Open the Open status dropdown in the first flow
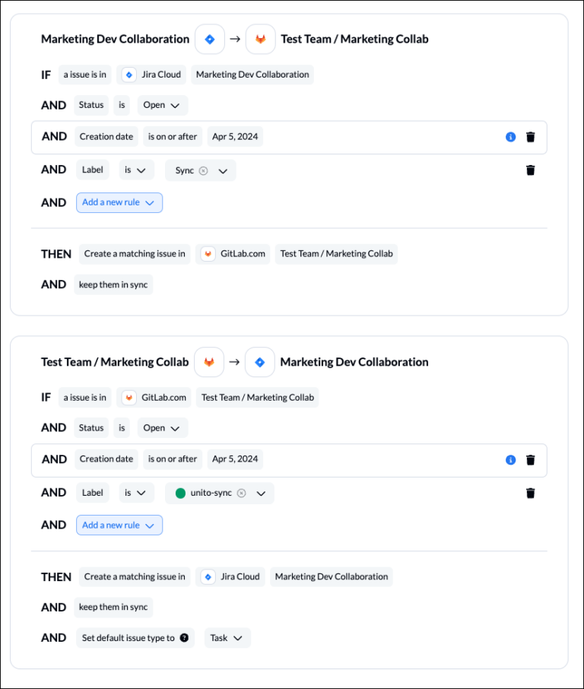584x689 pixels. 161,105
